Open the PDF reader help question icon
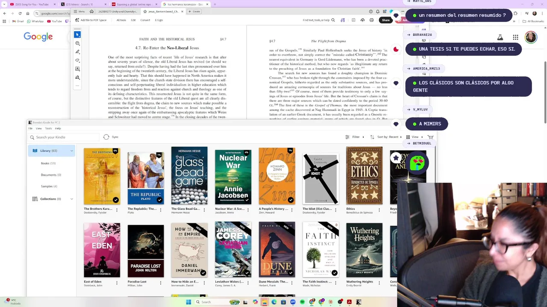 pyautogui.click(x=371, y=12)
